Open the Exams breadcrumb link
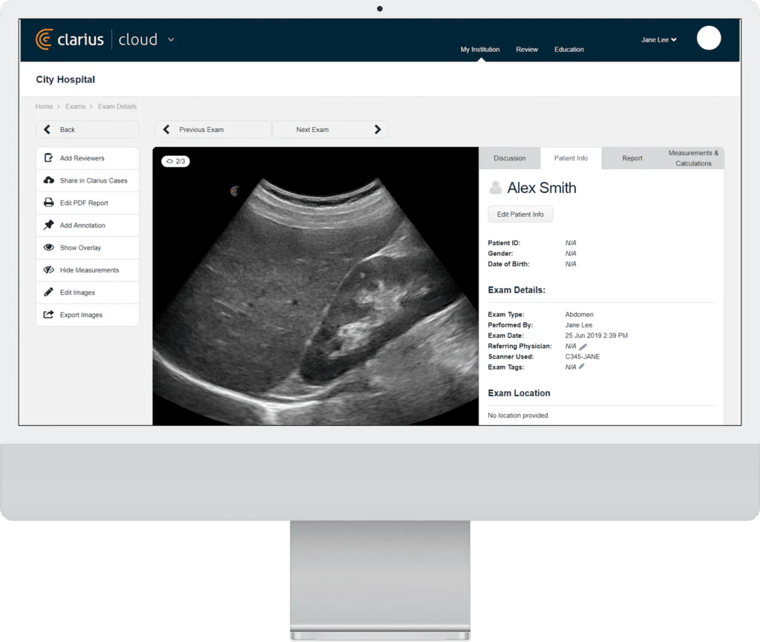760x642 pixels. coord(75,107)
